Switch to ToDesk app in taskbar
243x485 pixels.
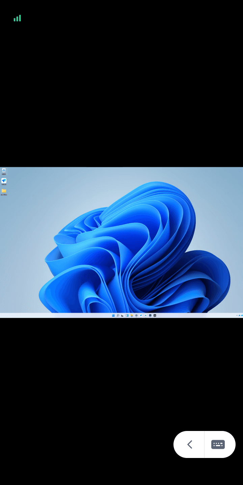coord(141,315)
